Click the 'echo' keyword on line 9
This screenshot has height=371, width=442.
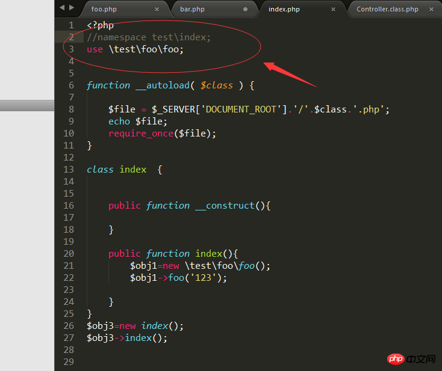(x=119, y=121)
